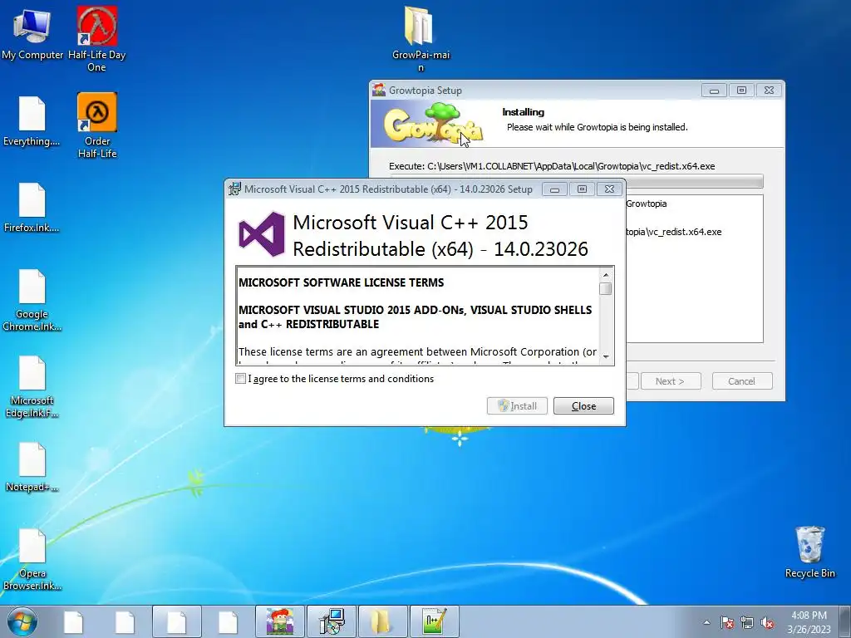Click the license text scrollbar up arrow
Viewport: 851px width, 638px height.
coord(606,274)
